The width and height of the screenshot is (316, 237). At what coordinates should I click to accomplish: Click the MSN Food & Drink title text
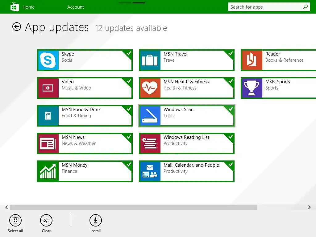click(x=81, y=110)
